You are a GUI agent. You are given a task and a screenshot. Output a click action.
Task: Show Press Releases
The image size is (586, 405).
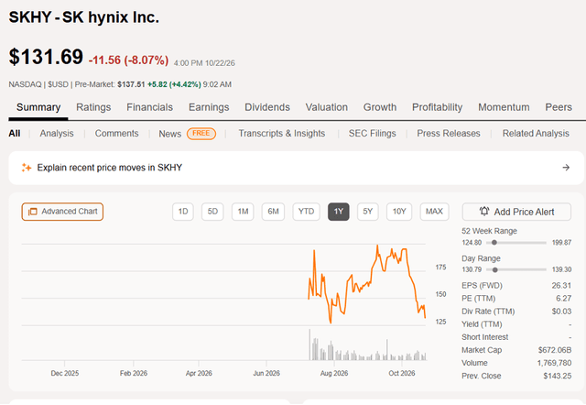pyautogui.click(x=449, y=134)
